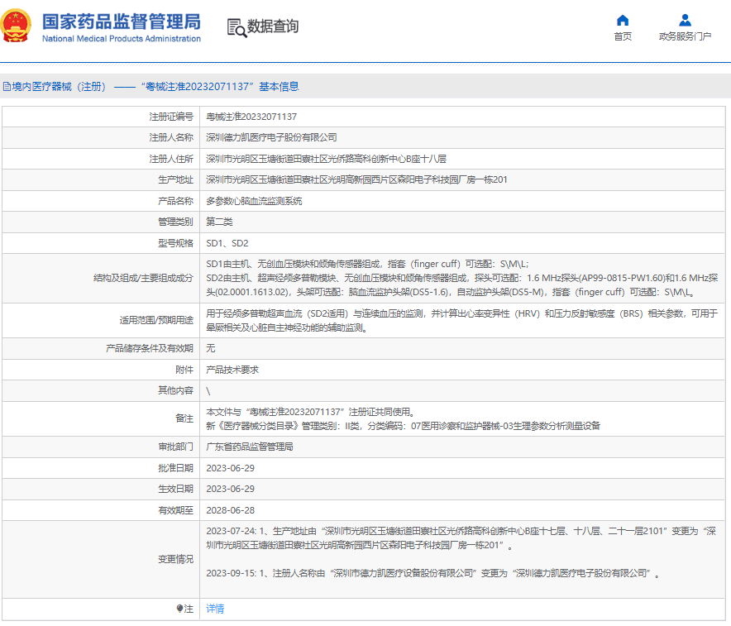
Task: Click the 备注 row label
Action: coord(184,418)
